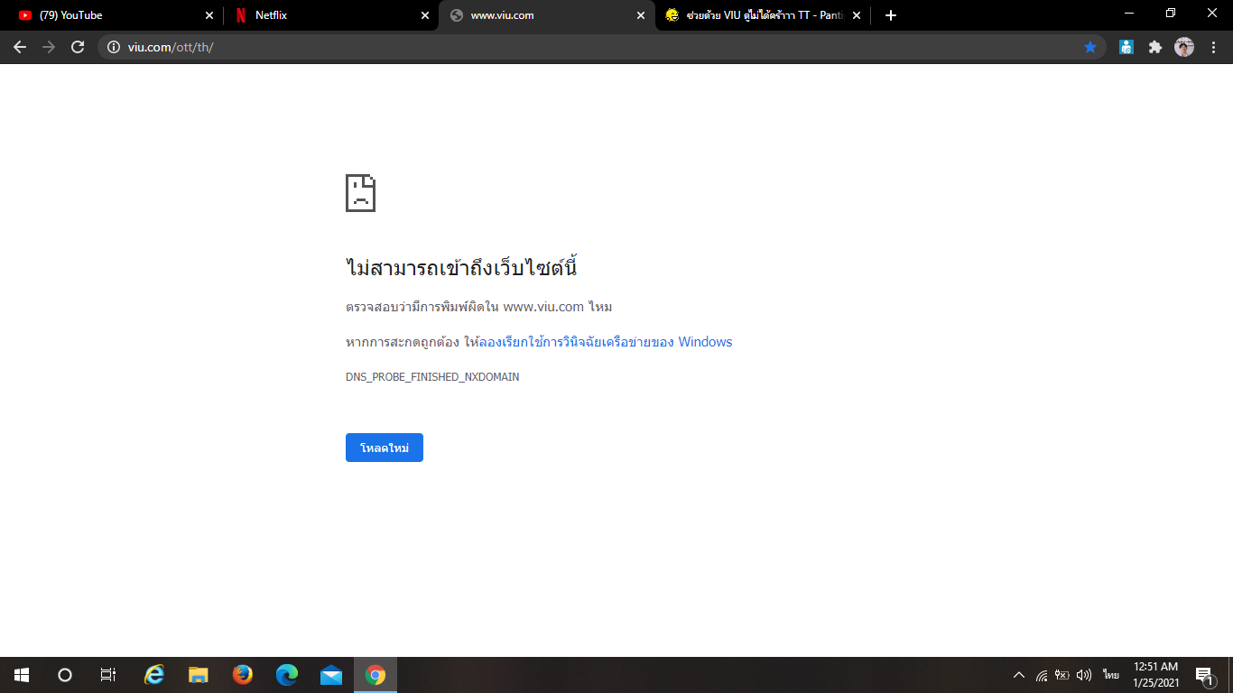Open the Windows network diagnostics link
This screenshot has width=1233, height=693.
click(x=605, y=342)
